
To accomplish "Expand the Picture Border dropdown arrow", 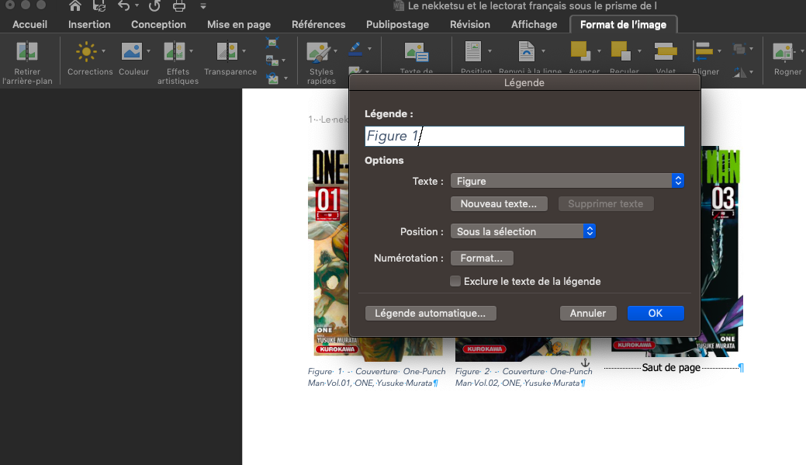I will pos(369,49).
